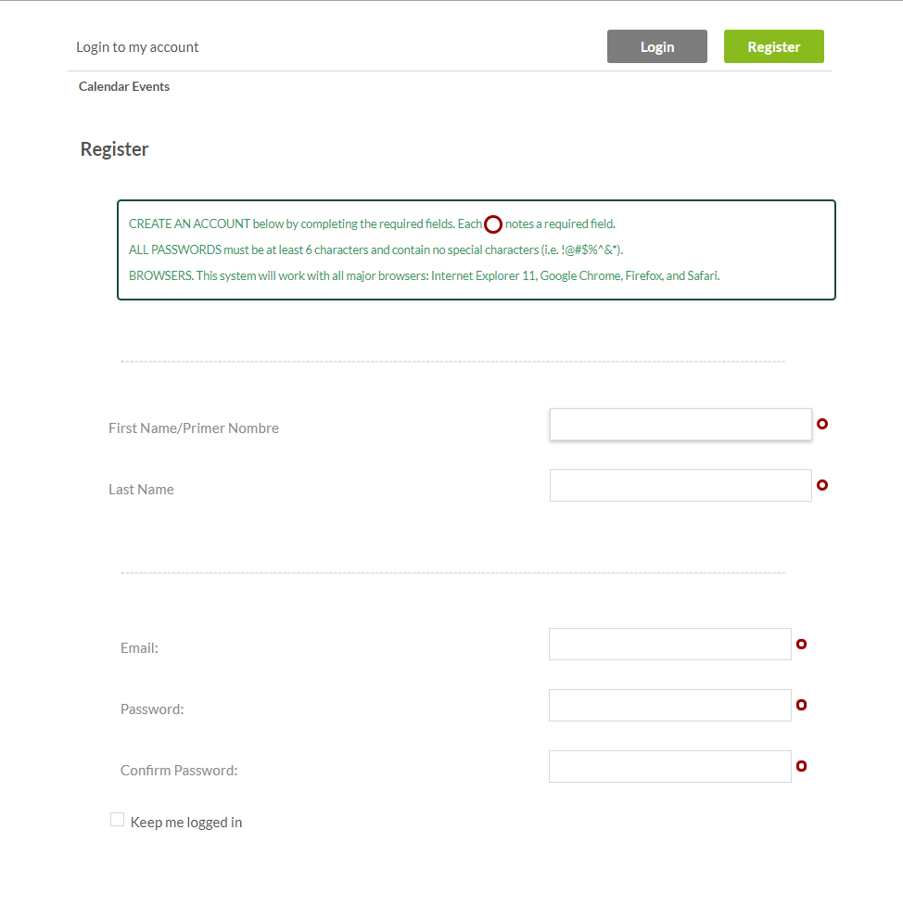903x907 pixels.
Task: Click the required marker beside Last Name field
Action: [x=821, y=485]
